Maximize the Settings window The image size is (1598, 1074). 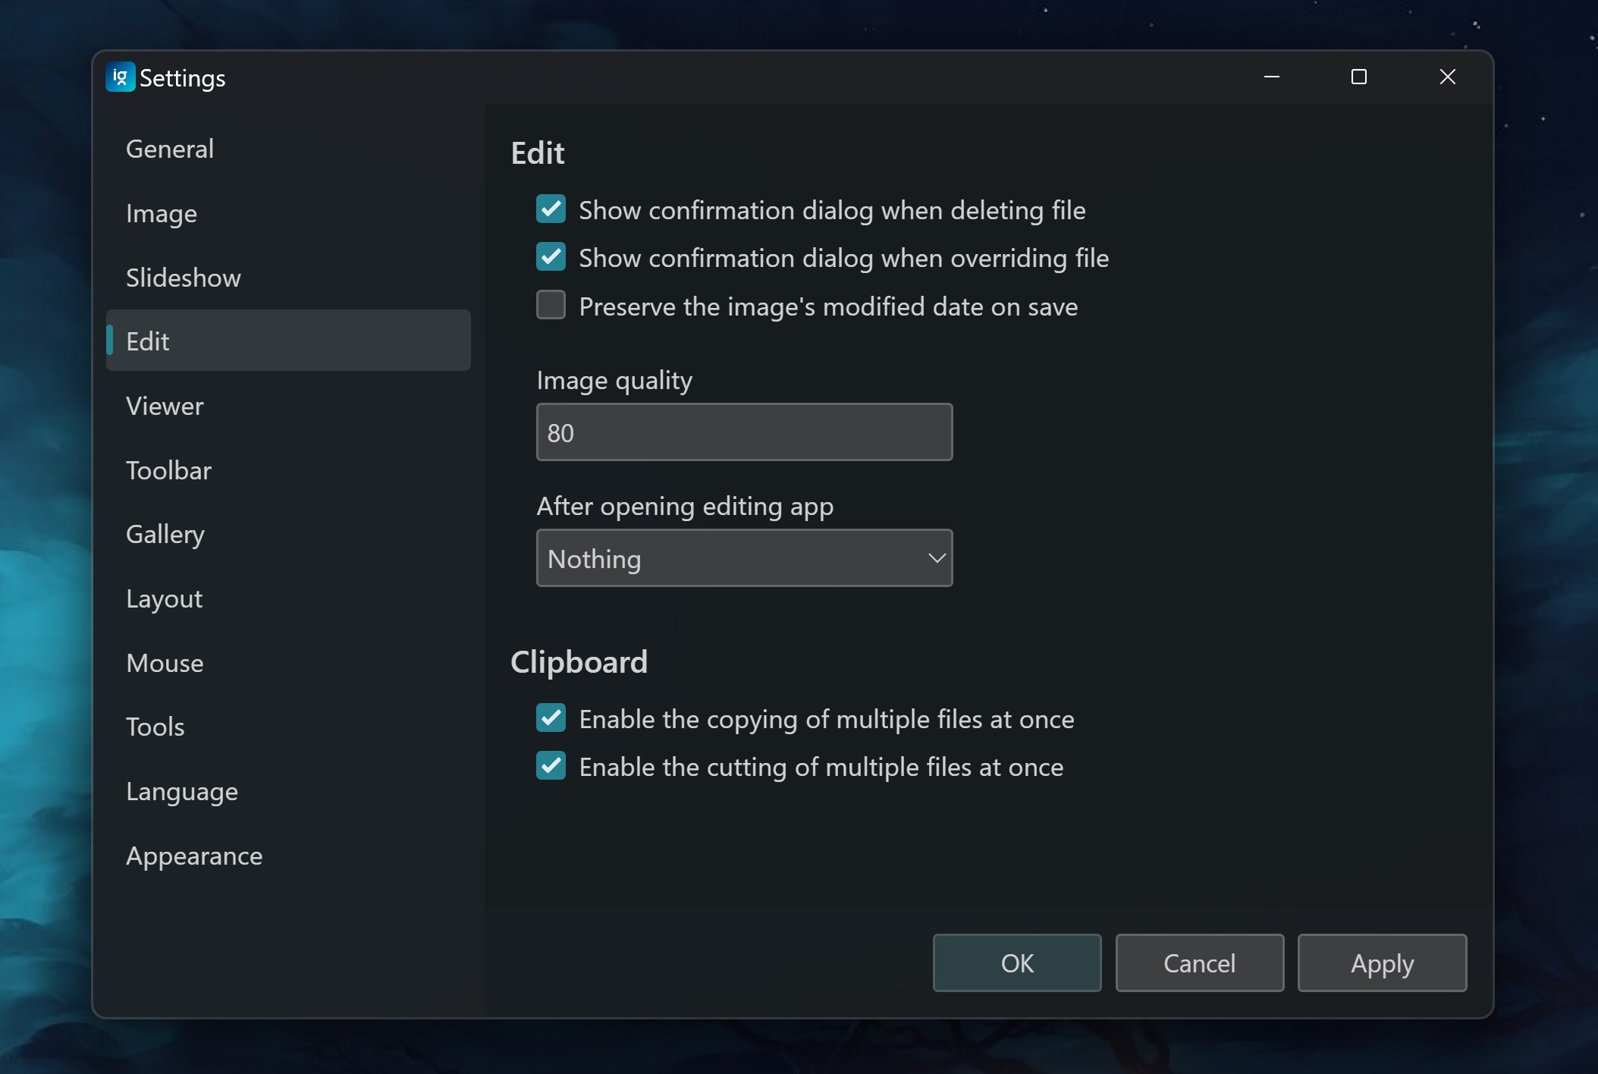point(1358,77)
